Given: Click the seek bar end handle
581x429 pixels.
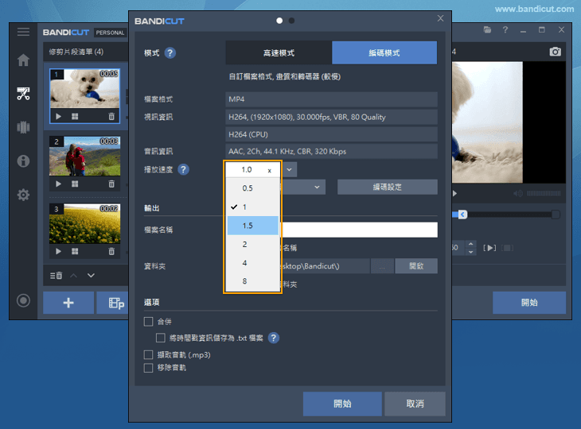Looking at the screenshot, I should click(556, 214).
